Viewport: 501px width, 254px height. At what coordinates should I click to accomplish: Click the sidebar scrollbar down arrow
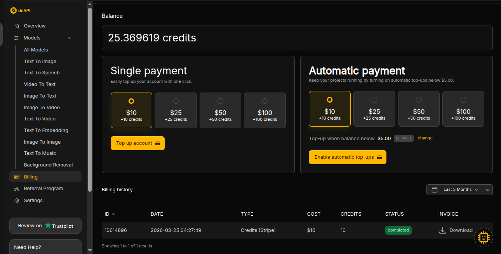click(90, 251)
